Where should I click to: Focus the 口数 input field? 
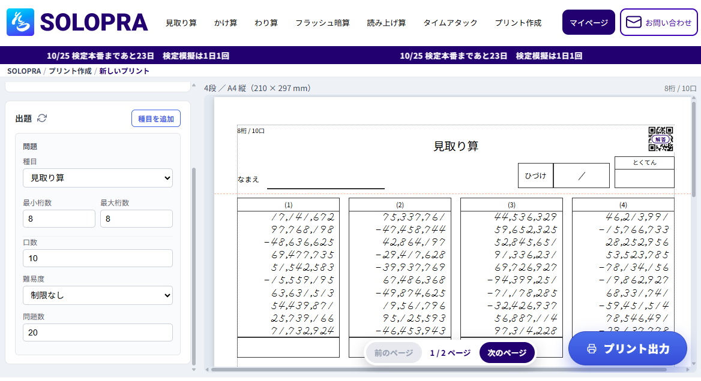(98, 258)
